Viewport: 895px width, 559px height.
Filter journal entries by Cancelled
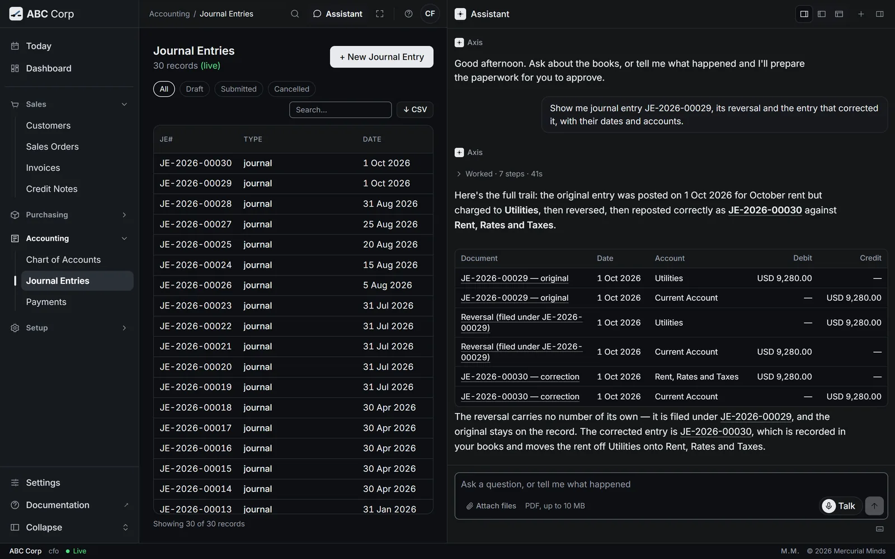[291, 89]
